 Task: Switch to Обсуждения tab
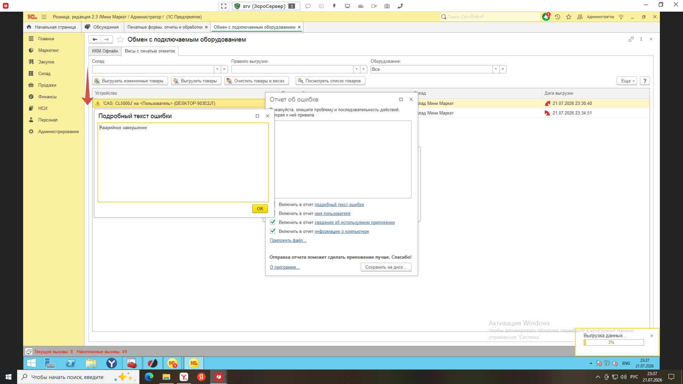pos(102,27)
